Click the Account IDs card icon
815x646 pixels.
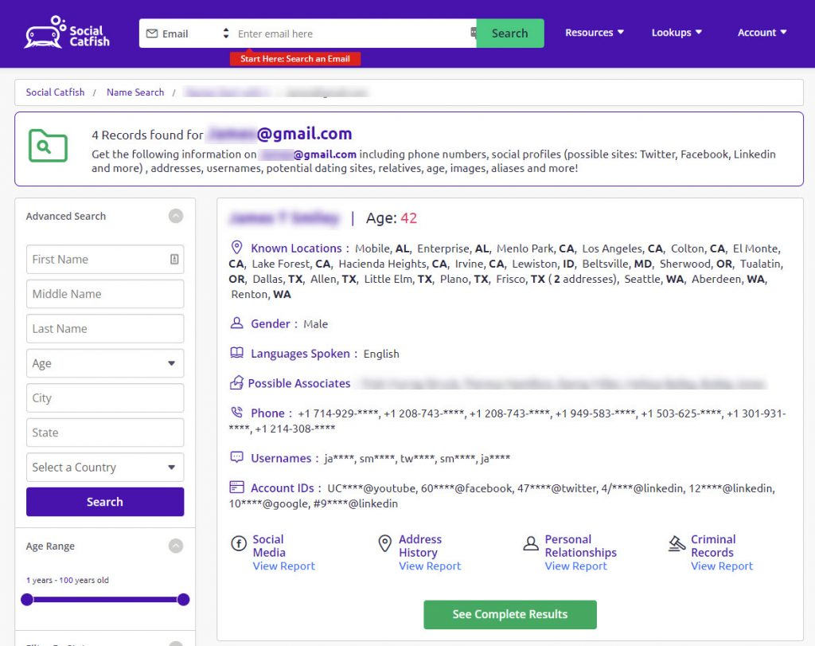point(236,487)
